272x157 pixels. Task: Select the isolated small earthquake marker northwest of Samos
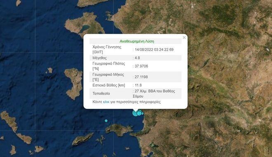pos(106,121)
